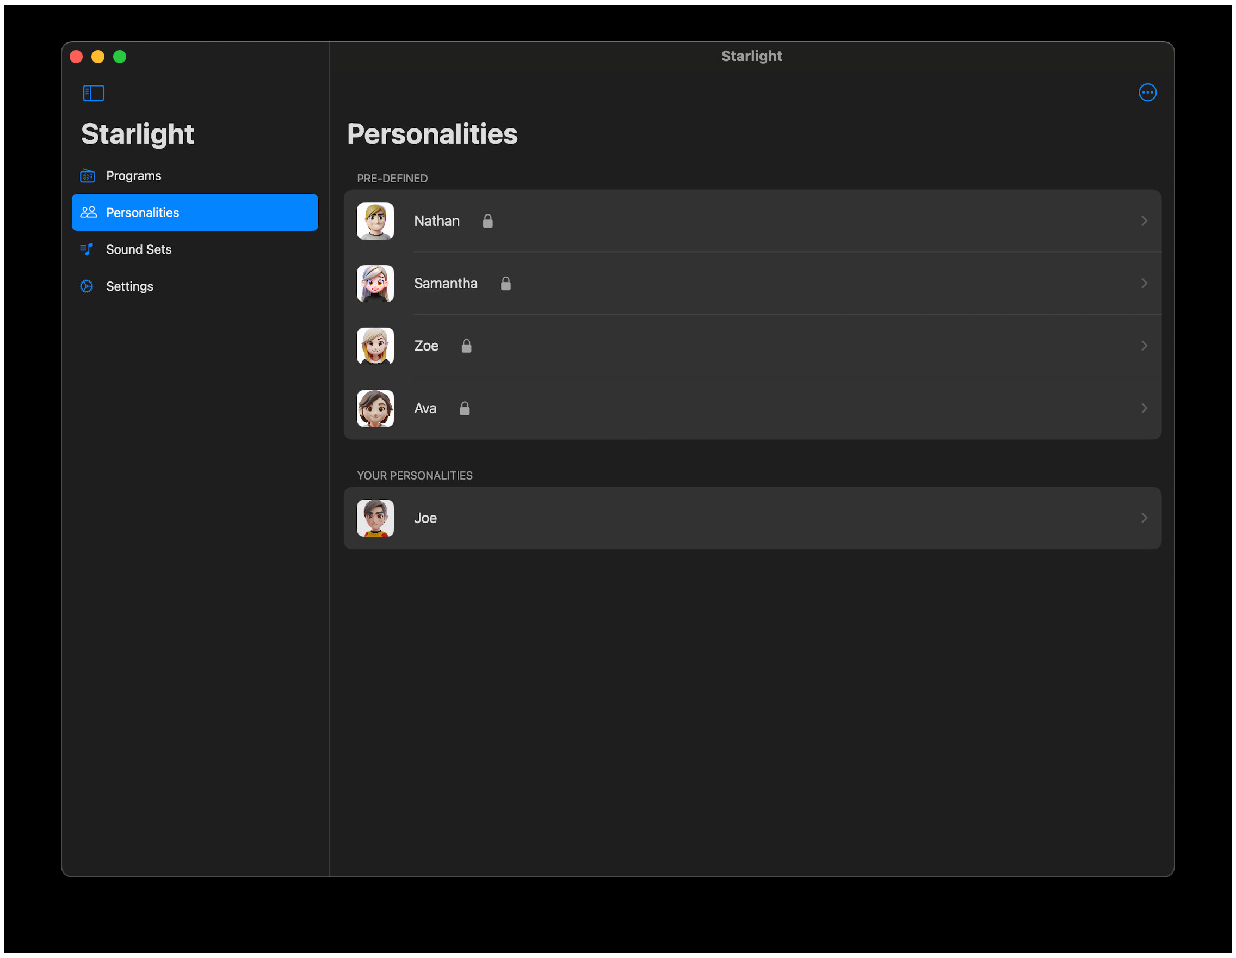Toggle the sidebar visibility icon
Image resolution: width=1236 pixels, height=958 pixels.
94,93
